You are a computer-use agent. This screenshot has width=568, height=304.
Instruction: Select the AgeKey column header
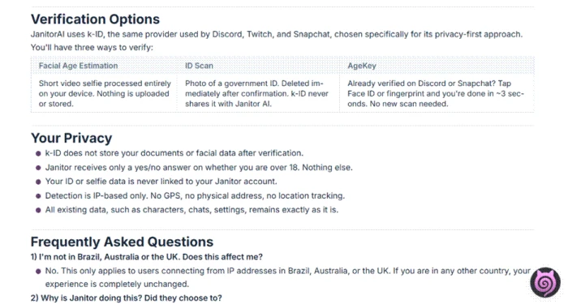pyautogui.click(x=362, y=66)
